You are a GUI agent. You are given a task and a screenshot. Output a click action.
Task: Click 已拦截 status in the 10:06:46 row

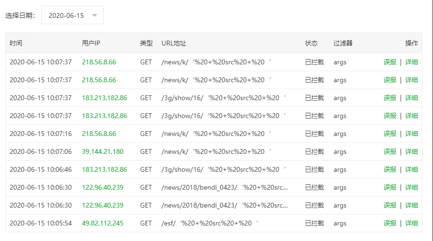point(315,169)
